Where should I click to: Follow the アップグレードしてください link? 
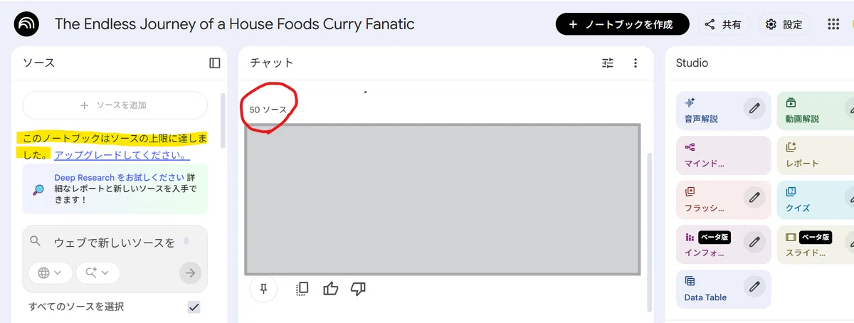tap(122, 154)
